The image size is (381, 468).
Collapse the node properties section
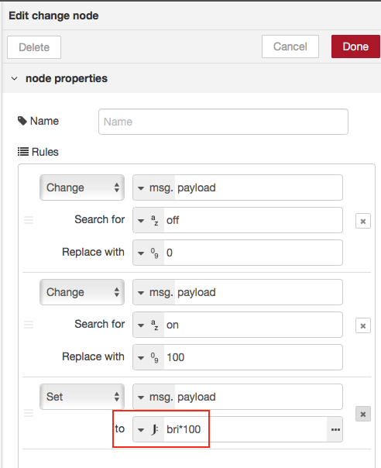pos(14,79)
